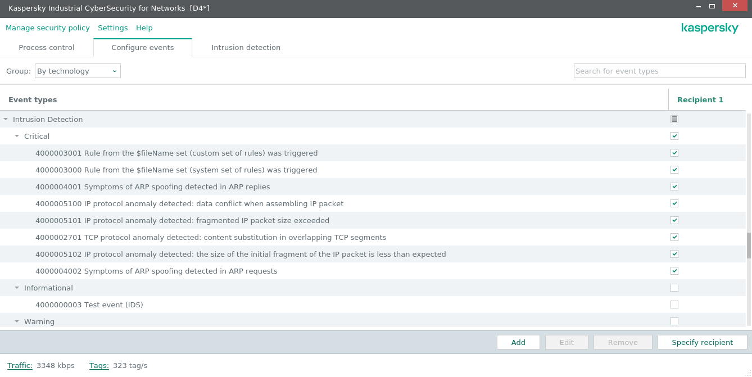Click the Kaspersky logo
The image size is (752, 377).
click(709, 28)
